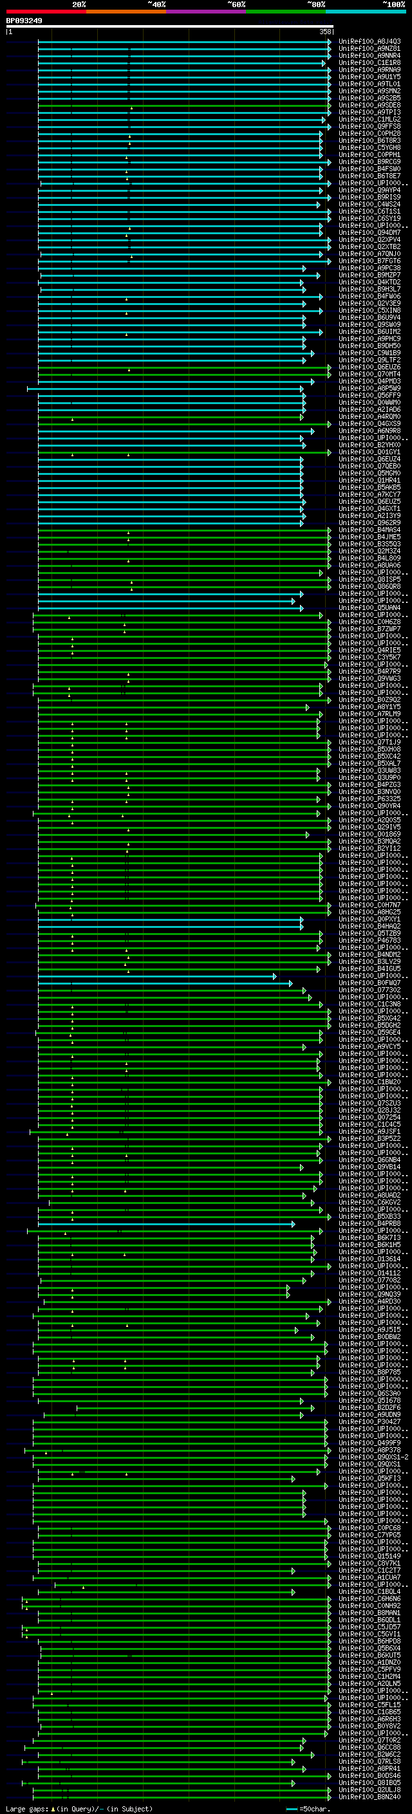This screenshot has width=412, height=1814.
Task: Click the cyan ~100% identity color band
Action: 366,12
